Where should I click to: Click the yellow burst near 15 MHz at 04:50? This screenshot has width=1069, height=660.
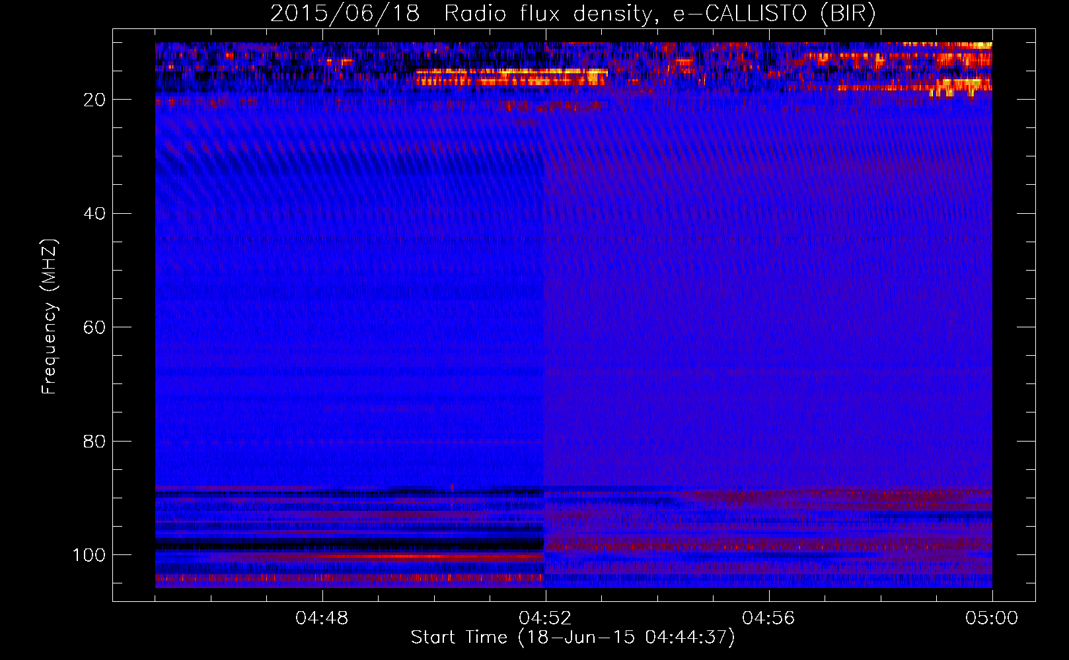[511, 77]
